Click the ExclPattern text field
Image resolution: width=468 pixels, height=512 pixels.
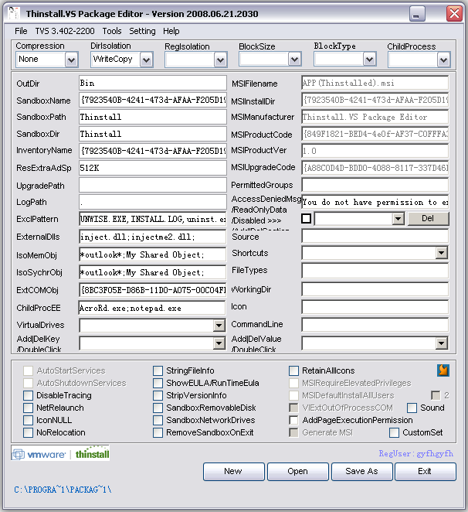pos(153,219)
